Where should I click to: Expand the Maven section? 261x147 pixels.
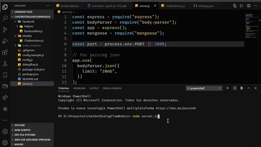(32, 144)
